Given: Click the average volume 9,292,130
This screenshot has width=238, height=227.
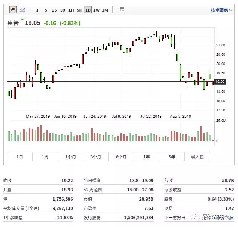Looking at the screenshot, I should click(x=63, y=208).
